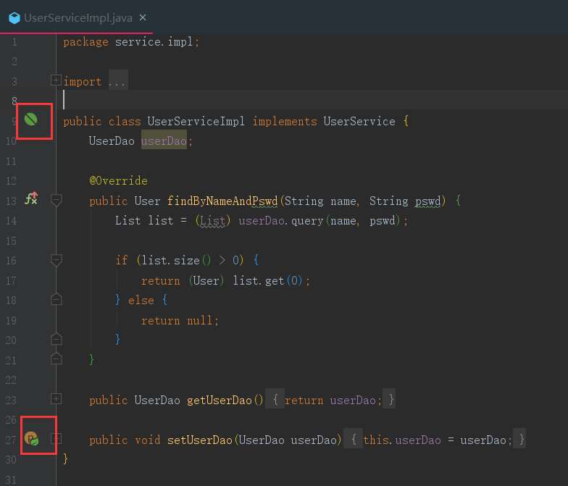568x486 pixels.
Task: Click 'UserDao' type on line 10
Action: point(112,141)
